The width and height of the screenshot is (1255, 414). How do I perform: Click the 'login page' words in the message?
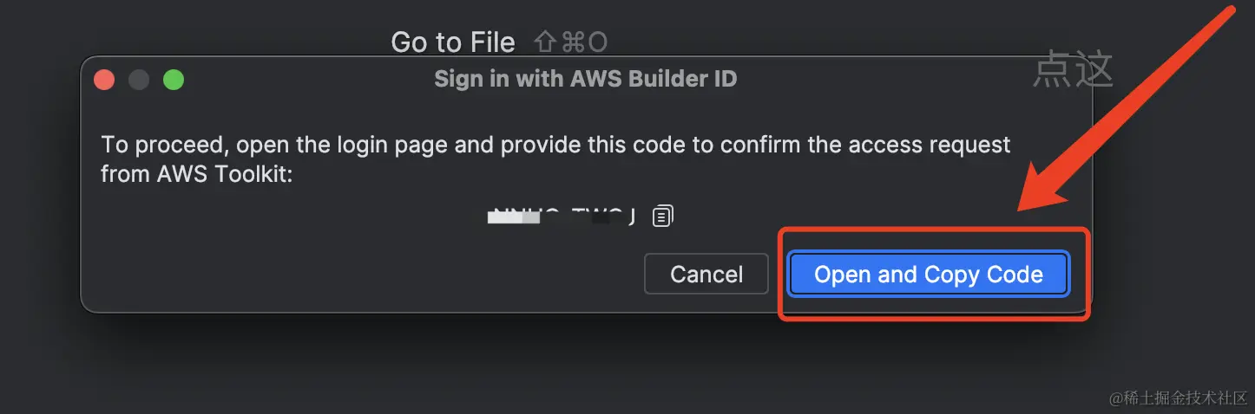pos(410,144)
